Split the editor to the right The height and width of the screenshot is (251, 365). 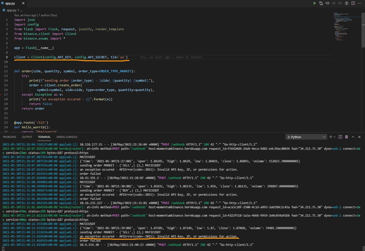tap(353, 3)
